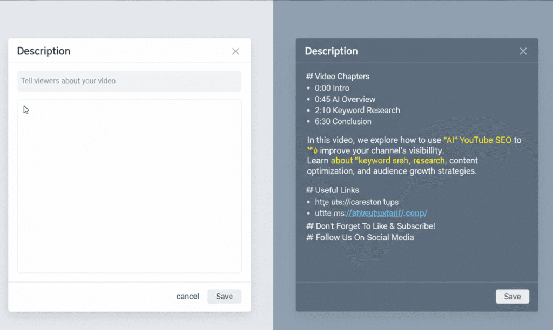Screen dimensions: 553x330
Task: Click Save in the dark Description dialog
Action: (512, 297)
